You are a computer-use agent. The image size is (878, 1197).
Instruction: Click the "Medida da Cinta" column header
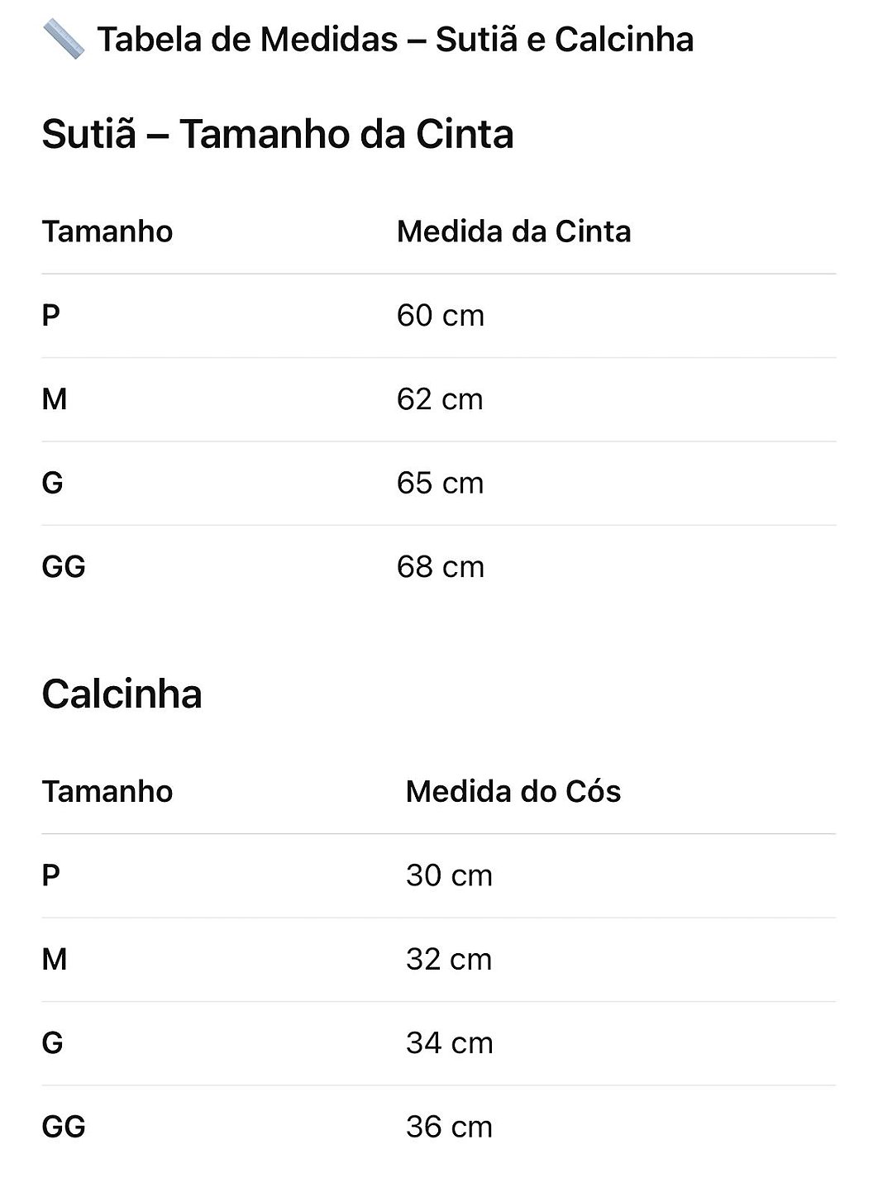coord(513,231)
